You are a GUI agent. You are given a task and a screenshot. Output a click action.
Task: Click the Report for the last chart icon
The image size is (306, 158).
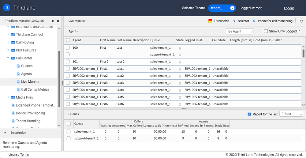click(249, 114)
